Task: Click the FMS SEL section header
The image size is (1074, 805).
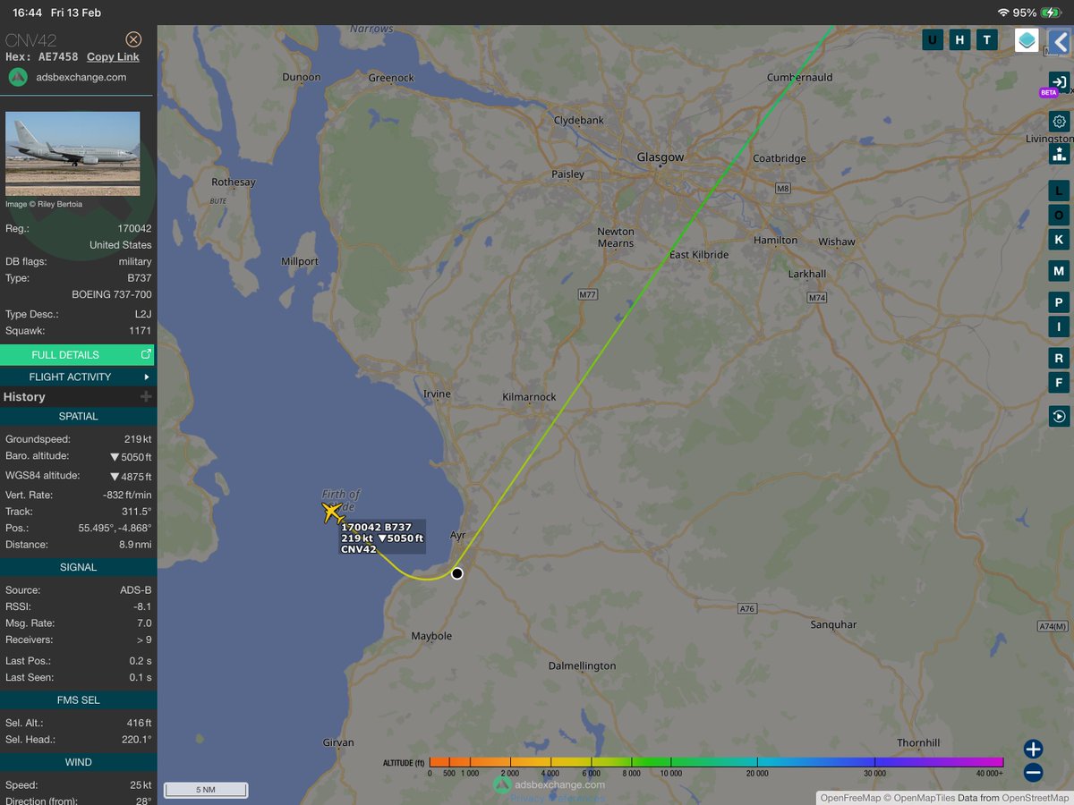Action: pyautogui.click(x=77, y=699)
